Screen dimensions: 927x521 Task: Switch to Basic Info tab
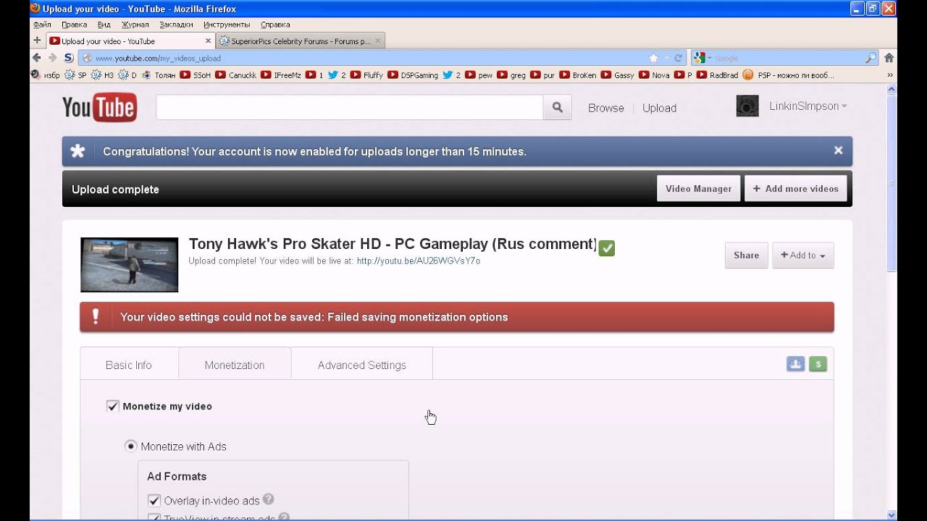(129, 365)
